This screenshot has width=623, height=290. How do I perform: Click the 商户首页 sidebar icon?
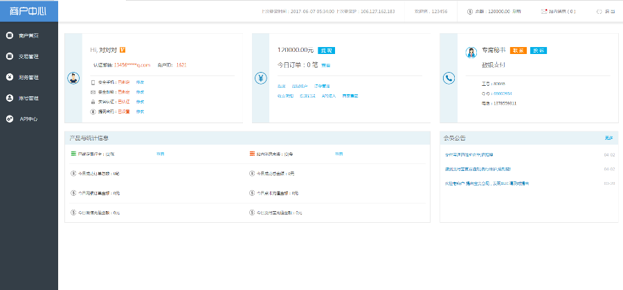pyautogui.click(x=10, y=36)
